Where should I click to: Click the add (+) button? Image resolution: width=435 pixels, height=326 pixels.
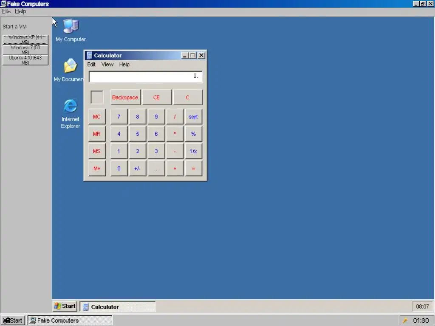(175, 168)
